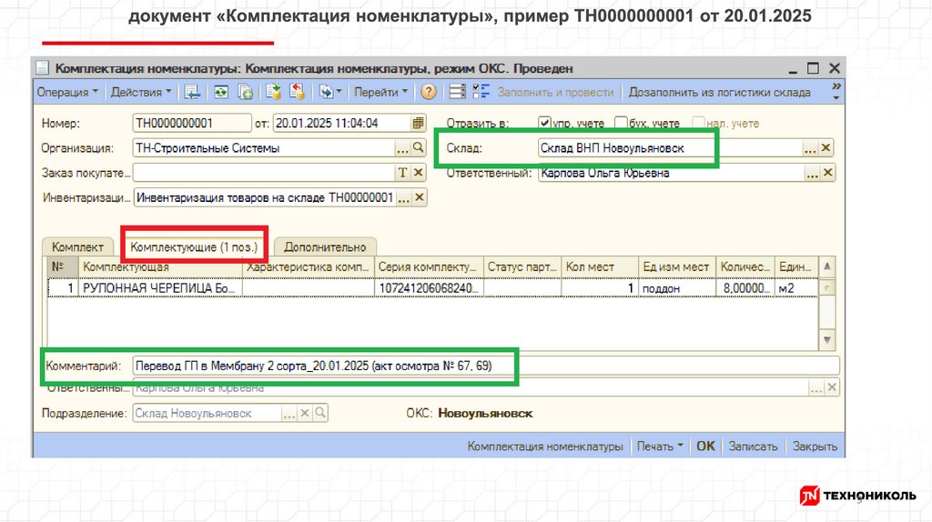Click into the Комментарий text field
This screenshot has width=932, height=522.
pyautogui.click(x=486, y=366)
